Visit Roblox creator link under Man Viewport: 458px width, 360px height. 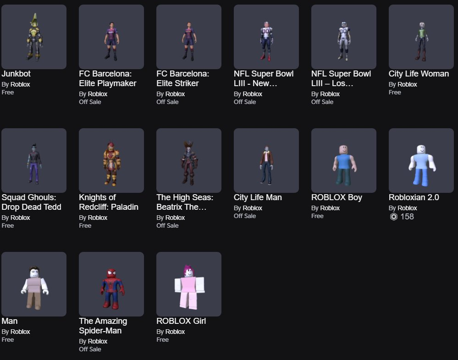click(x=20, y=332)
